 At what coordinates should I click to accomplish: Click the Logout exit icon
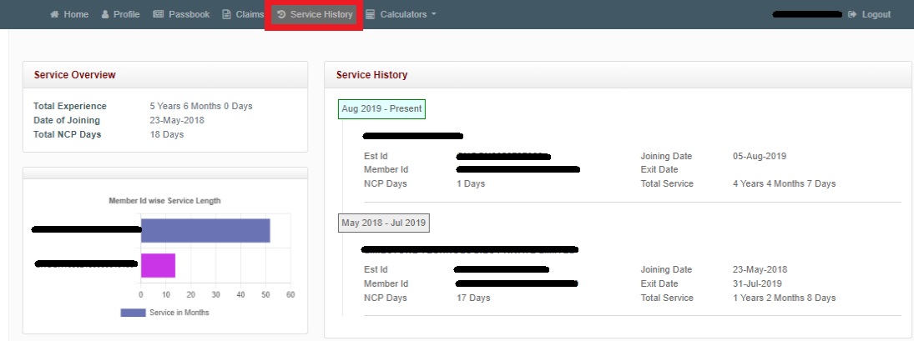(x=852, y=15)
